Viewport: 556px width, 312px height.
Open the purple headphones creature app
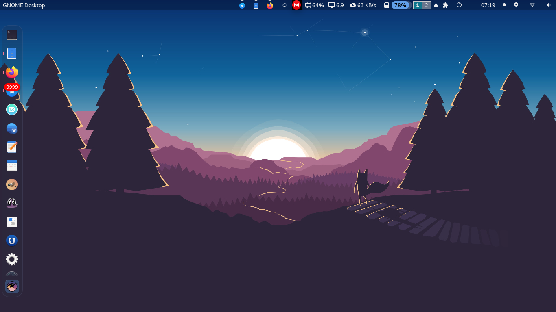point(12,203)
